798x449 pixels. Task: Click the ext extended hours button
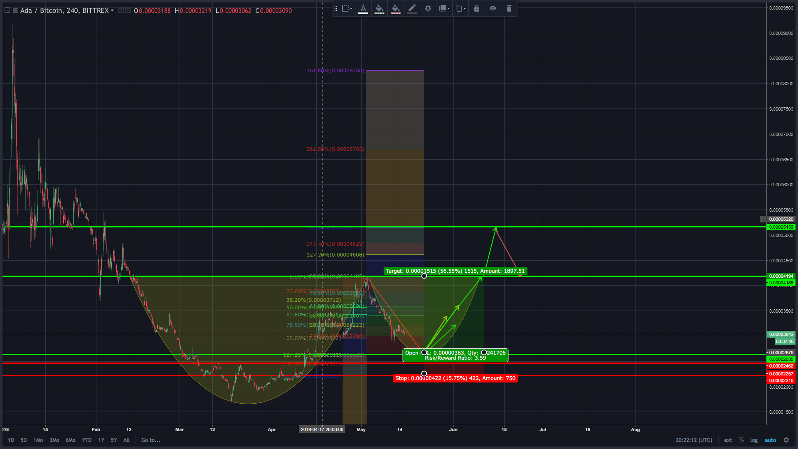click(728, 440)
